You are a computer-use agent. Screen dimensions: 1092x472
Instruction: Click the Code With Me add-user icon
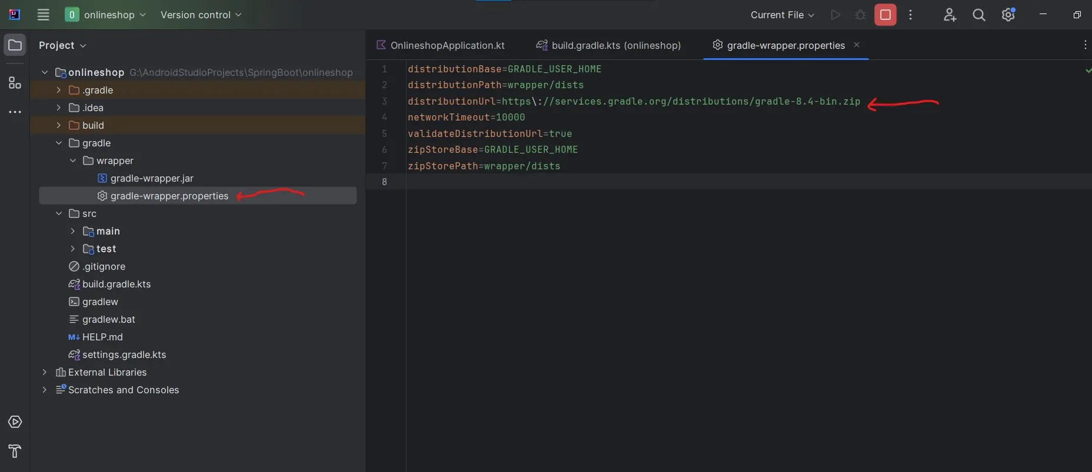tap(950, 15)
